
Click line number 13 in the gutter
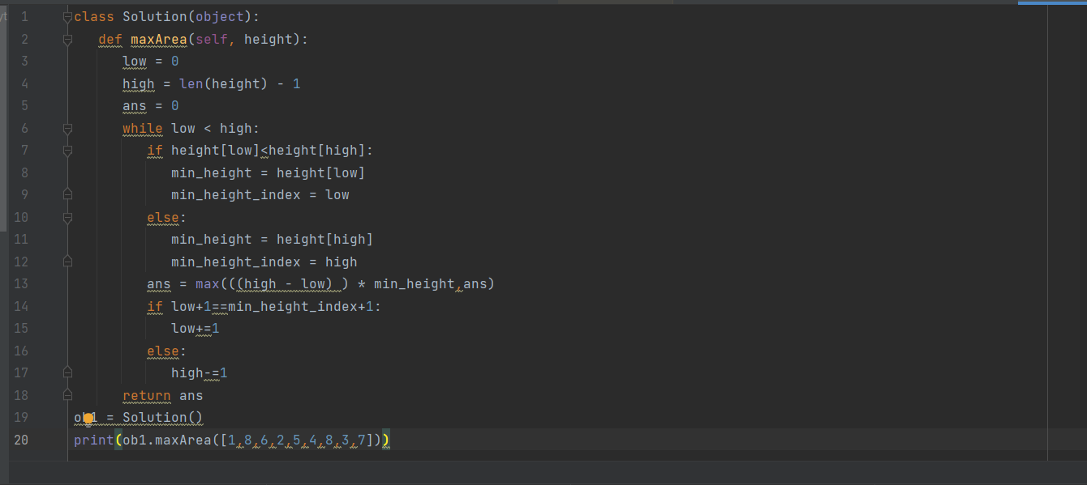[x=21, y=284]
